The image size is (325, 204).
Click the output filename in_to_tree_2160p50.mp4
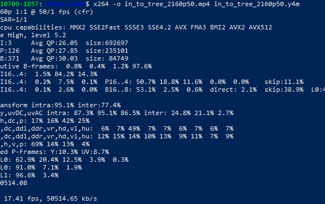pos(167,4)
